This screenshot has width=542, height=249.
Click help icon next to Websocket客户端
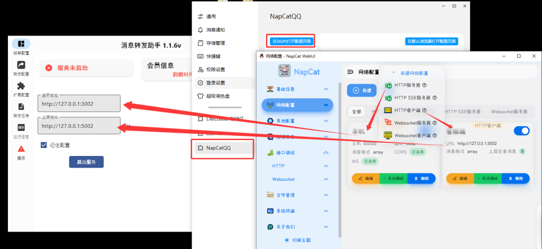(x=435, y=135)
